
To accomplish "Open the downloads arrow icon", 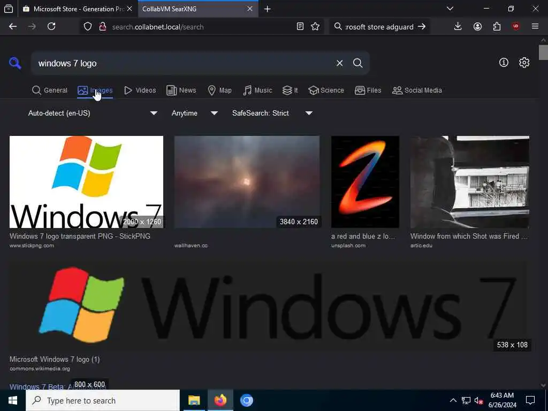I will (x=458, y=27).
